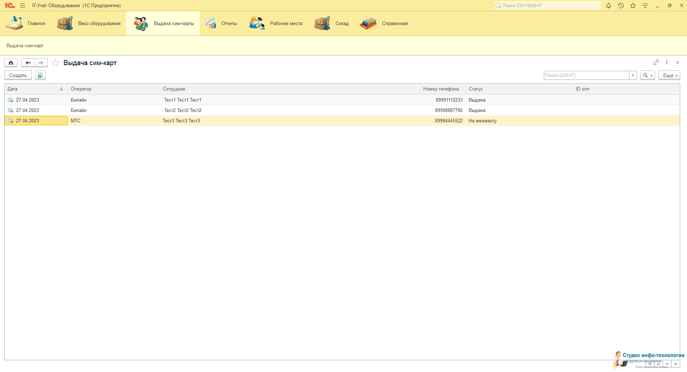
Task: Open notifications bell icon
Action: pyautogui.click(x=609, y=6)
